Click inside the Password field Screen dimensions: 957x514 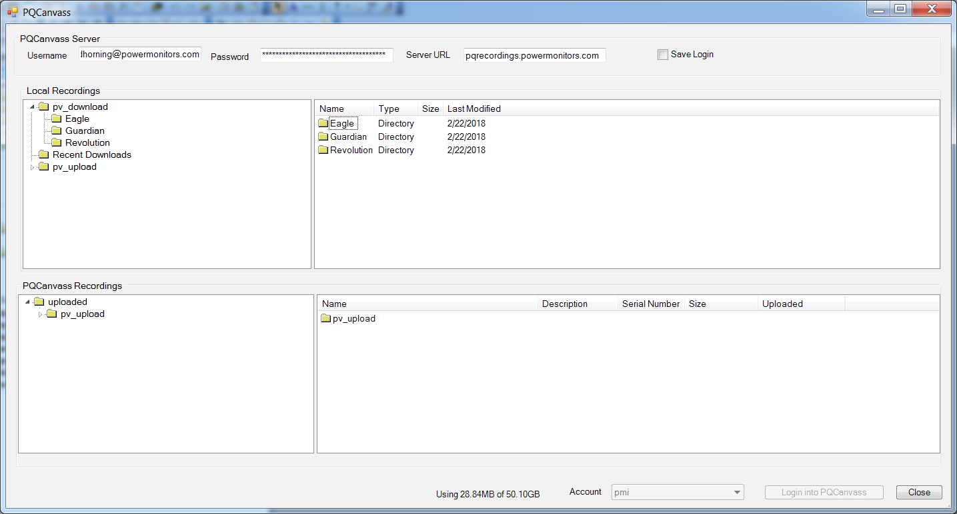[326, 55]
